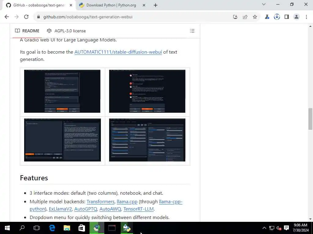Open Task View on taskbar

[x=37, y=228]
